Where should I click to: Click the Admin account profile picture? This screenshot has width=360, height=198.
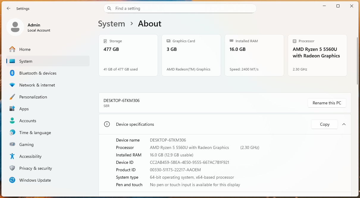15,27
